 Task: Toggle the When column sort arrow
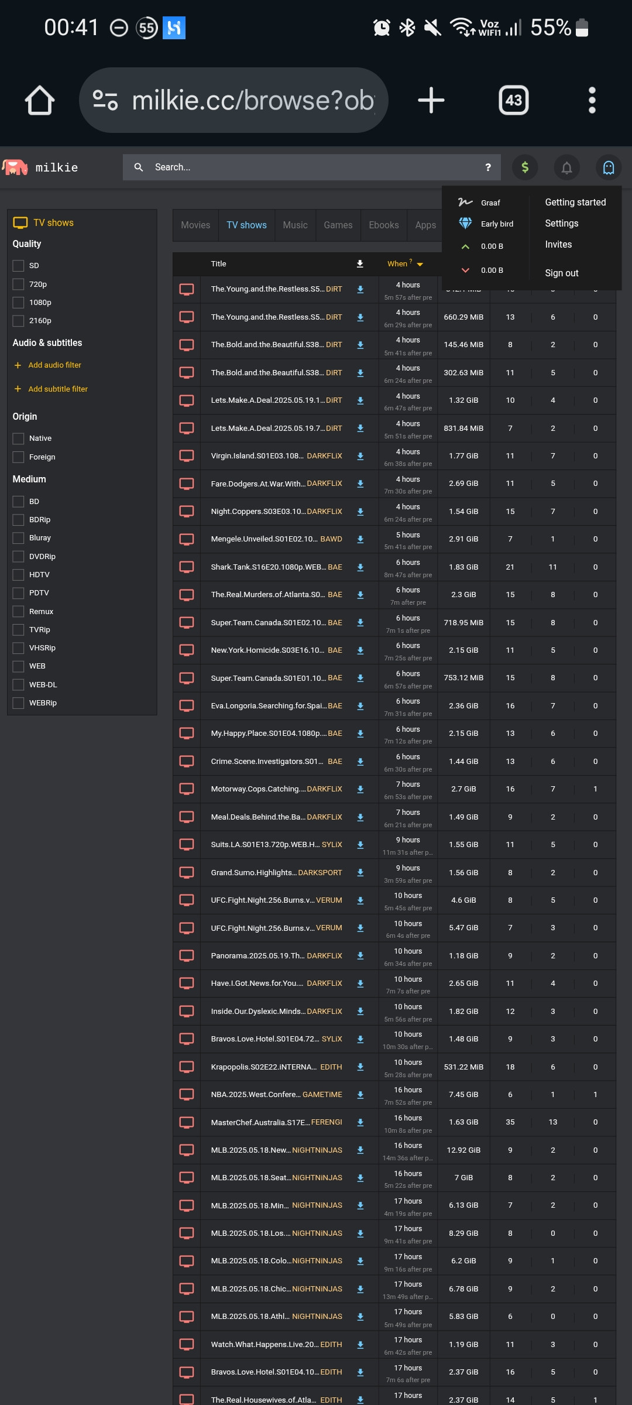tap(420, 265)
